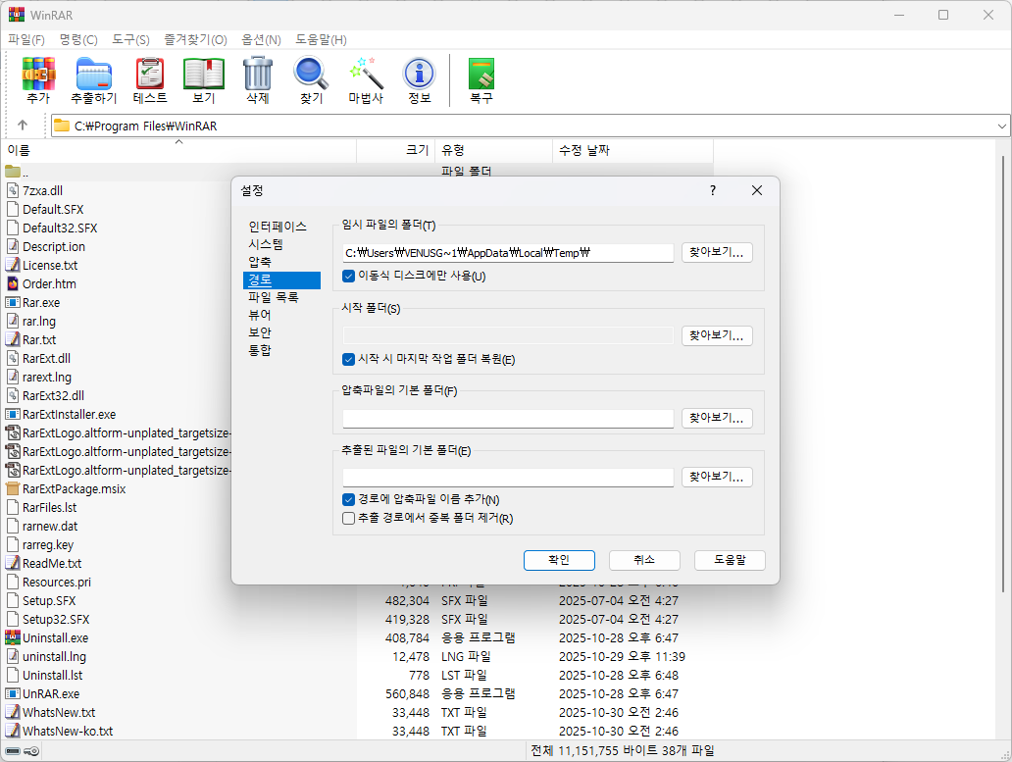
Task: Browse for 임시 파일의 폴더
Action: tap(717, 252)
